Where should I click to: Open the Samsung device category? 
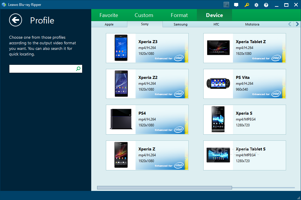(180, 24)
